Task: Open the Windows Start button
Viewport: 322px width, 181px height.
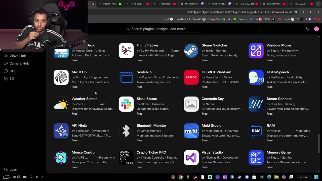Action: tap(316, 177)
